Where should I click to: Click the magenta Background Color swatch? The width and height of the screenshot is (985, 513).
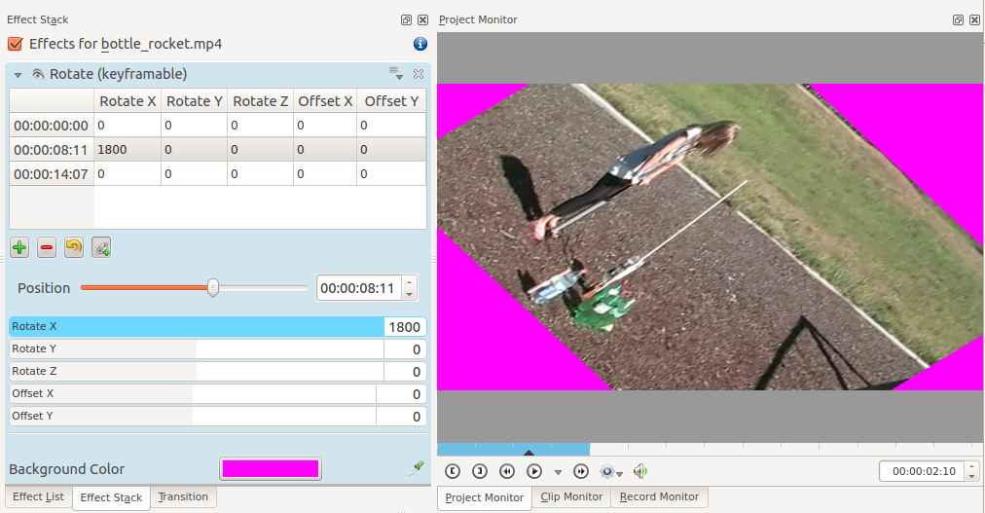(x=271, y=468)
